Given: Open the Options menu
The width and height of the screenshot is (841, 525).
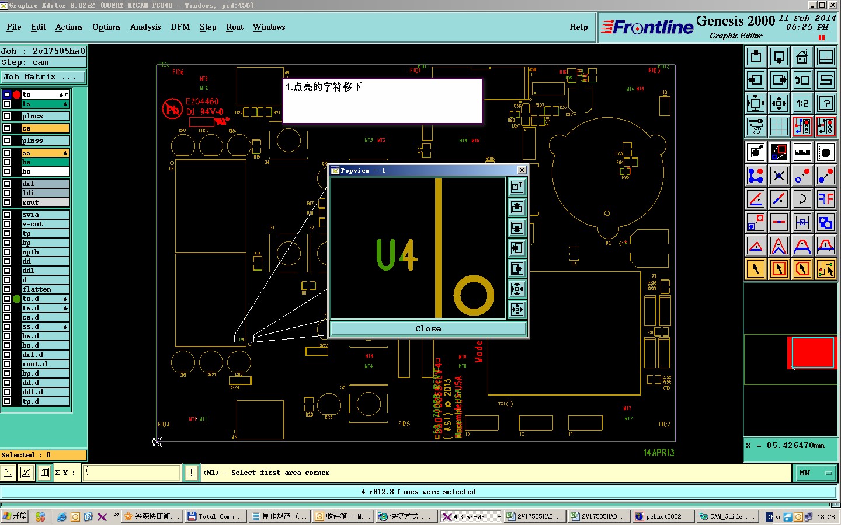Looking at the screenshot, I should coord(106,27).
